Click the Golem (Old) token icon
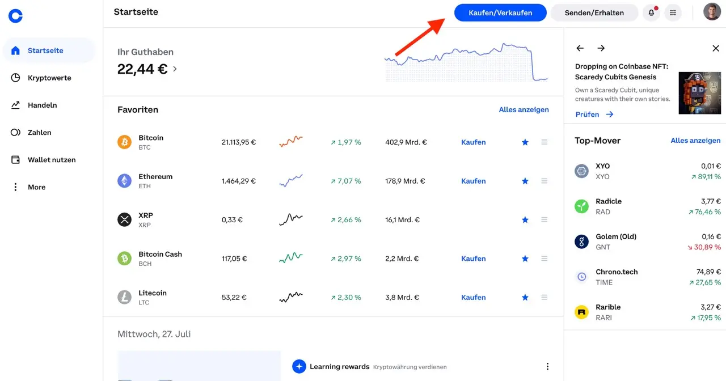The height and width of the screenshot is (381, 726). pyautogui.click(x=581, y=242)
